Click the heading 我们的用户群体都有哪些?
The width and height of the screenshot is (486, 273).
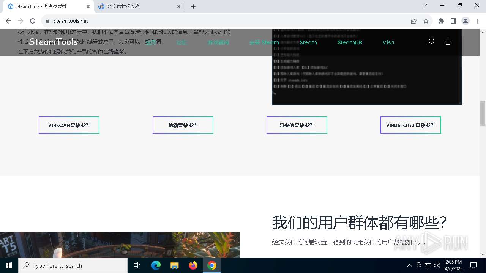pyautogui.click(x=359, y=223)
